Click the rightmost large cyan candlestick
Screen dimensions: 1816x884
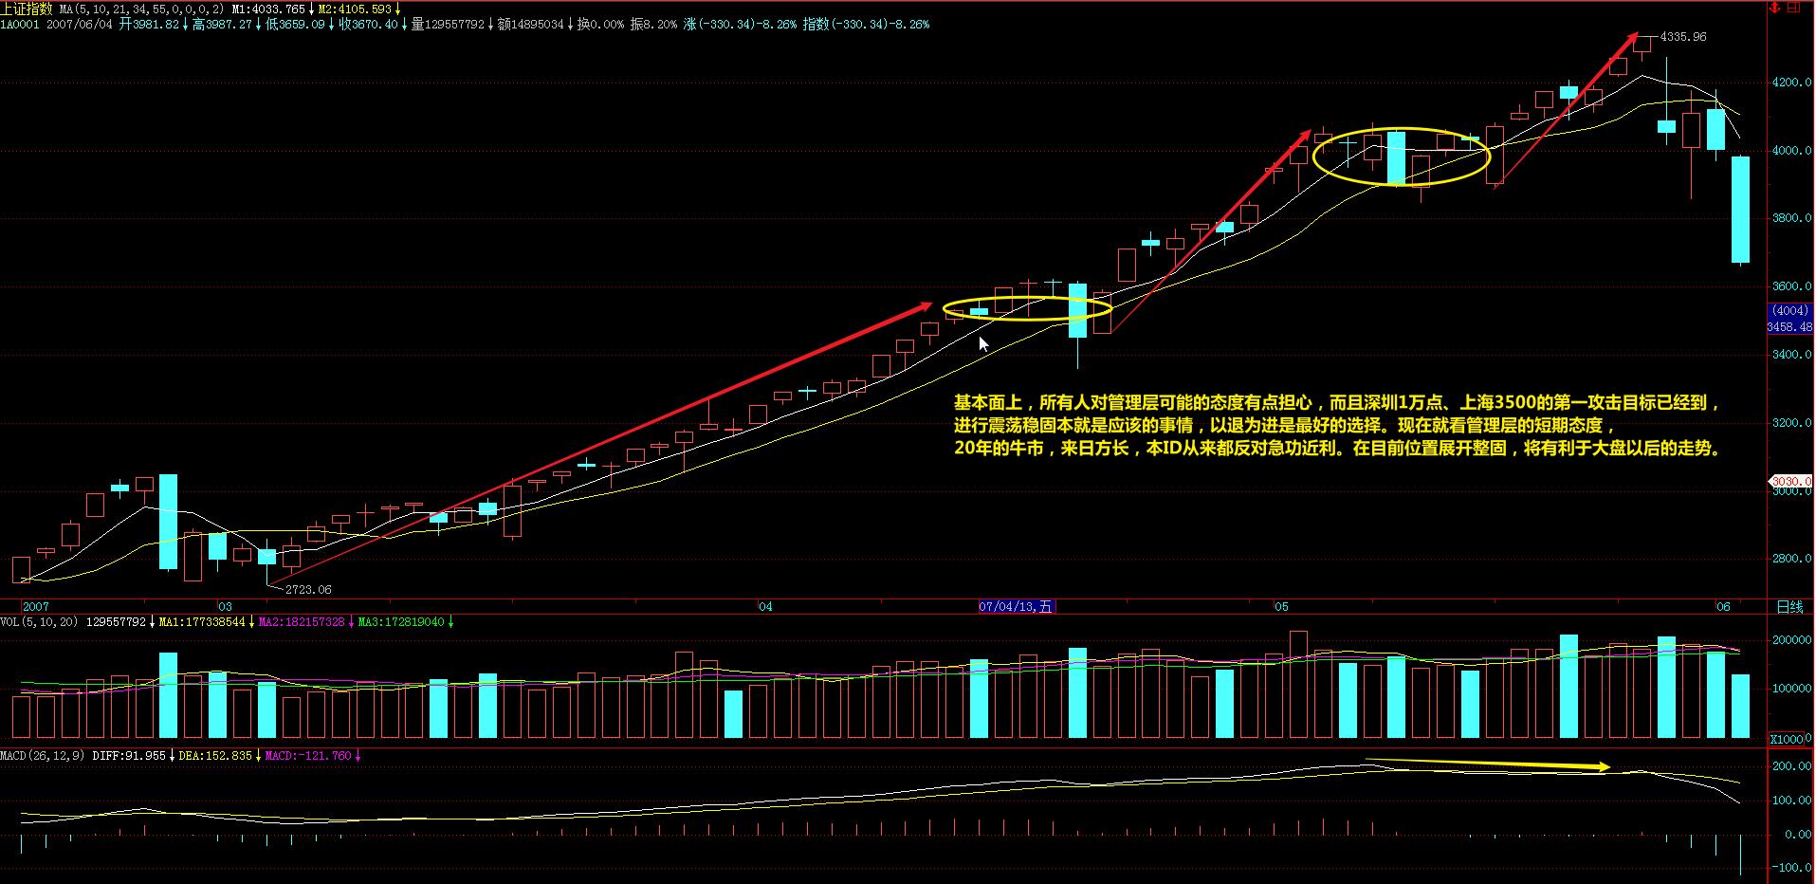click(x=1740, y=210)
